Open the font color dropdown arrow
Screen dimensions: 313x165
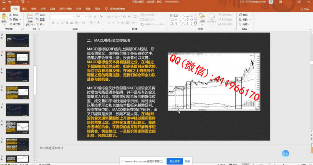[x=102, y=23]
